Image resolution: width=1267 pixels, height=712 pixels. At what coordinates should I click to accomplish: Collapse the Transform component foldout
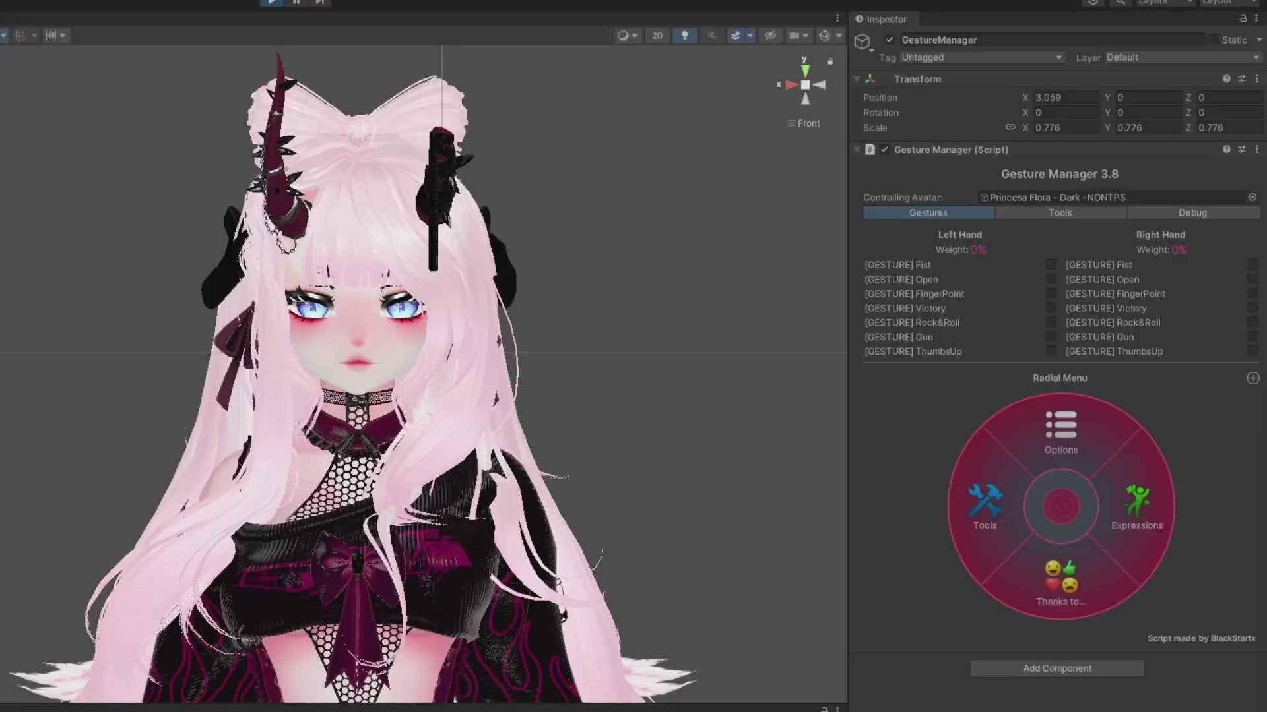coord(857,79)
